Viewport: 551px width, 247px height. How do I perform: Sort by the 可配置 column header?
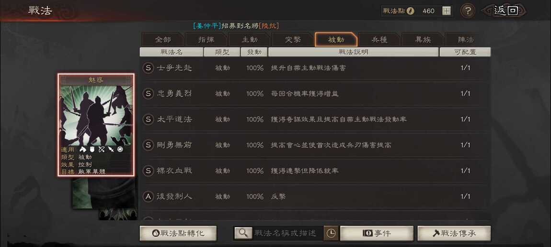[x=465, y=52]
